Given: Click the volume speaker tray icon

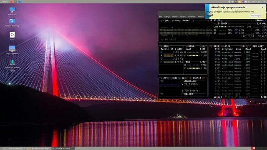Looking at the screenshot, I should pos(232,2).
